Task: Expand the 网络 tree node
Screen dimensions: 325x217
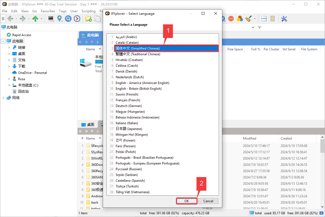Action: point(3,98)
